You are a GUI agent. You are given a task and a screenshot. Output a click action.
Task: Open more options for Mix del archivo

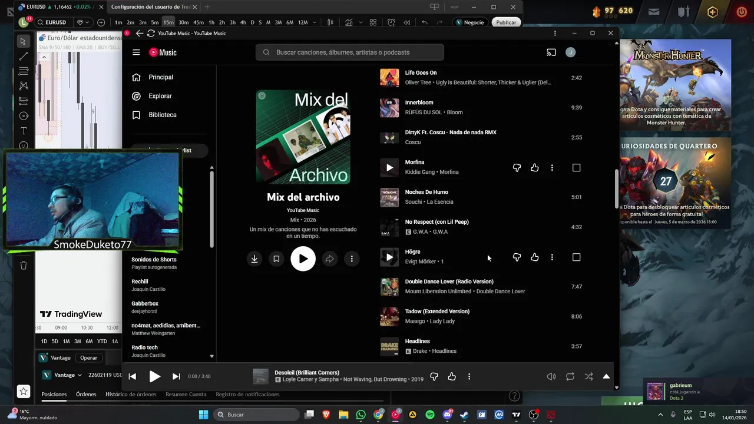(352, 259)
